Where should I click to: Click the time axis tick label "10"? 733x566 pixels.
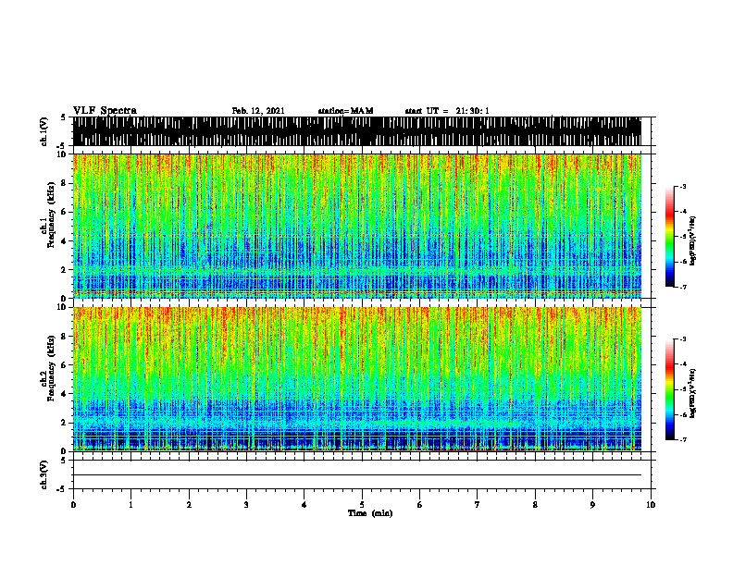[651, 505]
